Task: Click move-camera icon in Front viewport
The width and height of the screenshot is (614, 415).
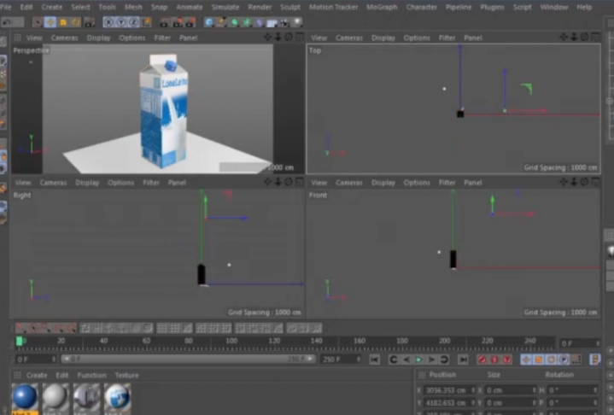Action: pyautogui.click(x=564, y=182)
